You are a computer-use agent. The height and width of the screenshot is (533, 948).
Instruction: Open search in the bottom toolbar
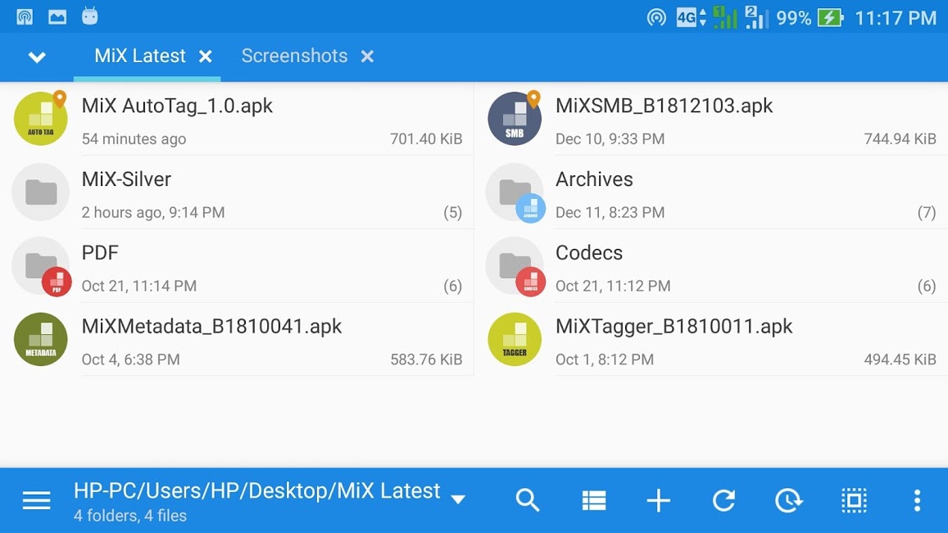pos(528,499)
